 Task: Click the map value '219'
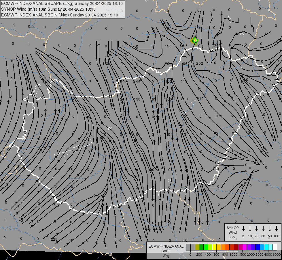(200, 99)
